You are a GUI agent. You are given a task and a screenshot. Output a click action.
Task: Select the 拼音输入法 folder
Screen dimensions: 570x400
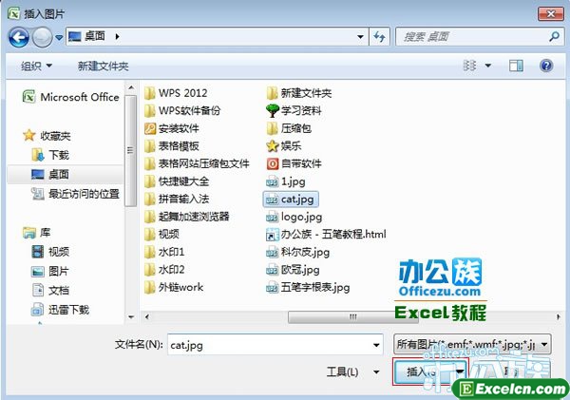pyautogui.click(x=177, y=199)
